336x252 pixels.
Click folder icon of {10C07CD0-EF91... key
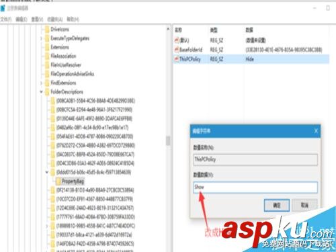pos(52,199)
